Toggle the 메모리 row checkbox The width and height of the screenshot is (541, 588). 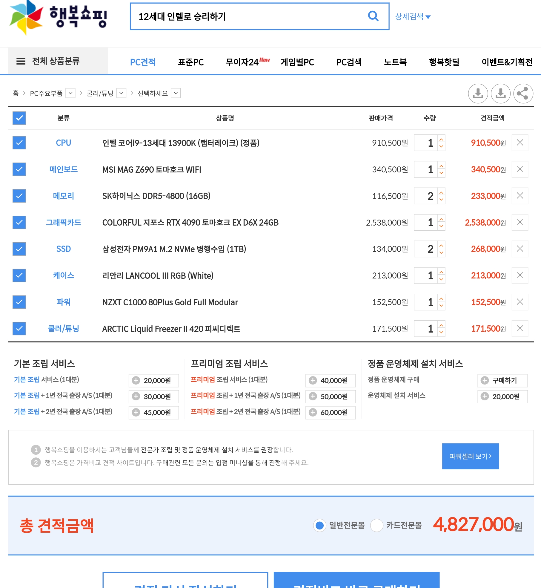coord(19,196)
